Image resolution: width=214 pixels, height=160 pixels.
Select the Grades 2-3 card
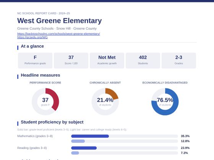pyautogui.click(x=179, y=61)
